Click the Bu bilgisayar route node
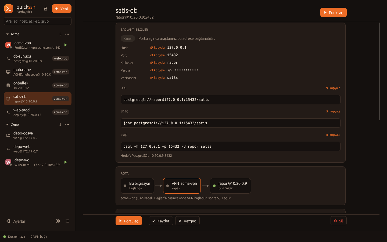The height and width of the screenshot is (242, 387). 137,186
